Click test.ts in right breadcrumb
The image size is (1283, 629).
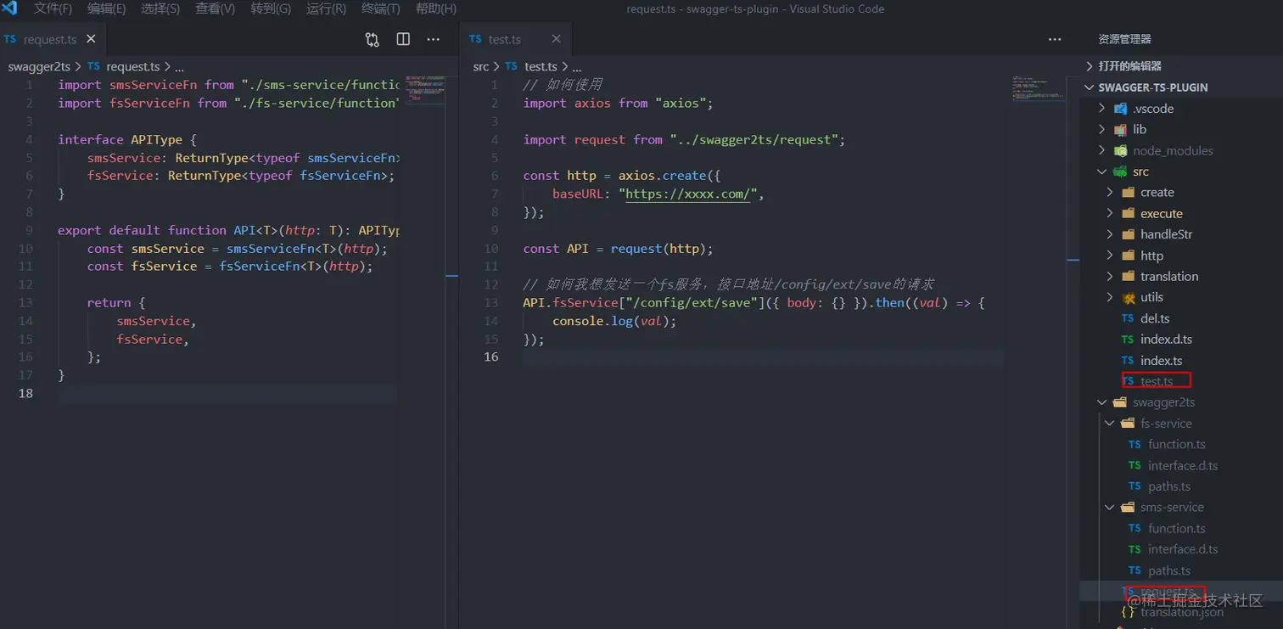[541, 66]
